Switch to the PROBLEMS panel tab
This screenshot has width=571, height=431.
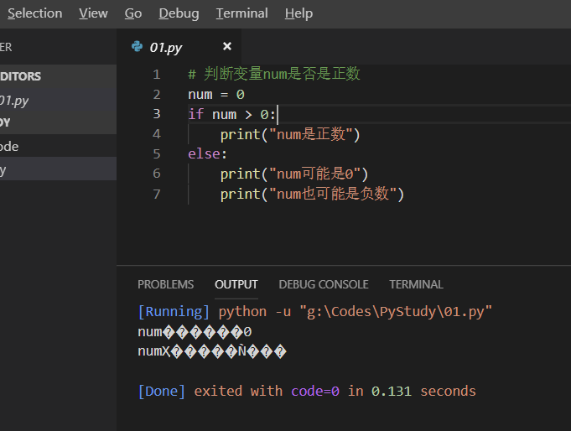pyautogui.click(x=166, y=284)
